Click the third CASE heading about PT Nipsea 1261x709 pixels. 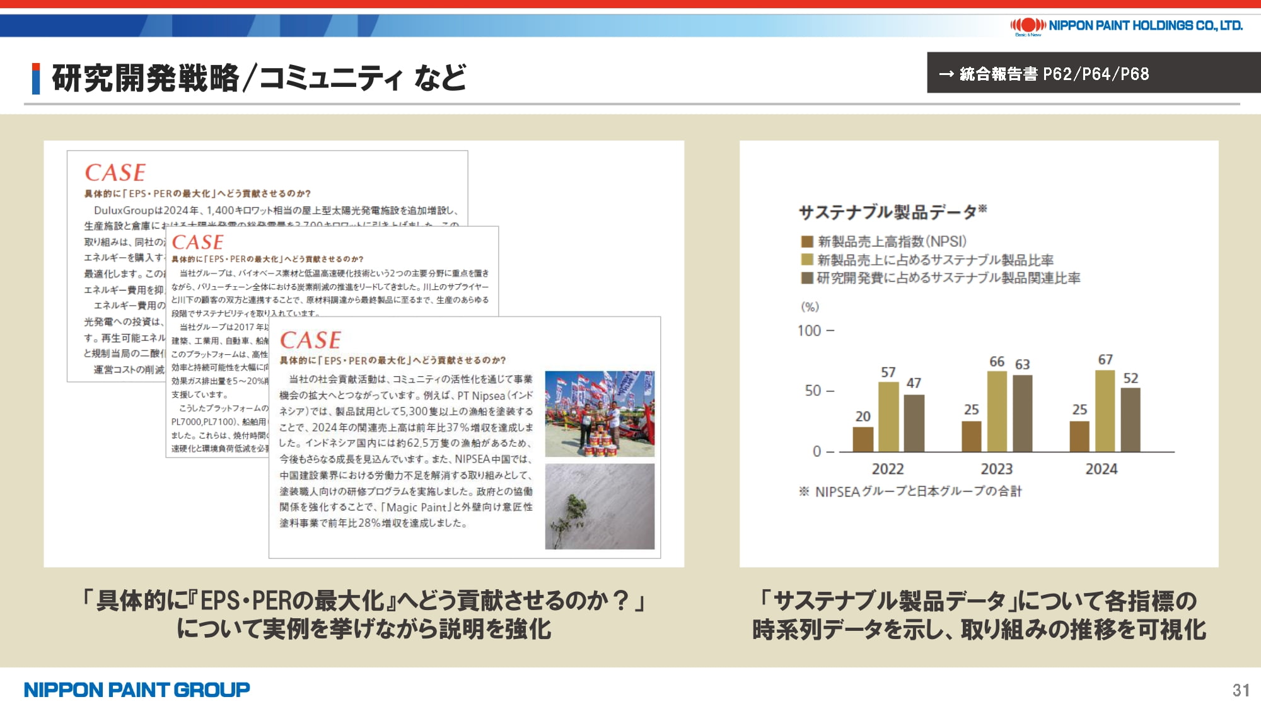coord(310,340)
